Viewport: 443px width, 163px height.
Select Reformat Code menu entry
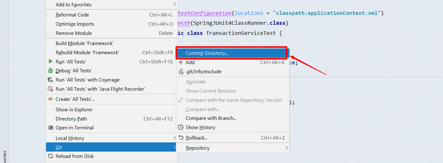pyautogui.click(x=111, y=15)
